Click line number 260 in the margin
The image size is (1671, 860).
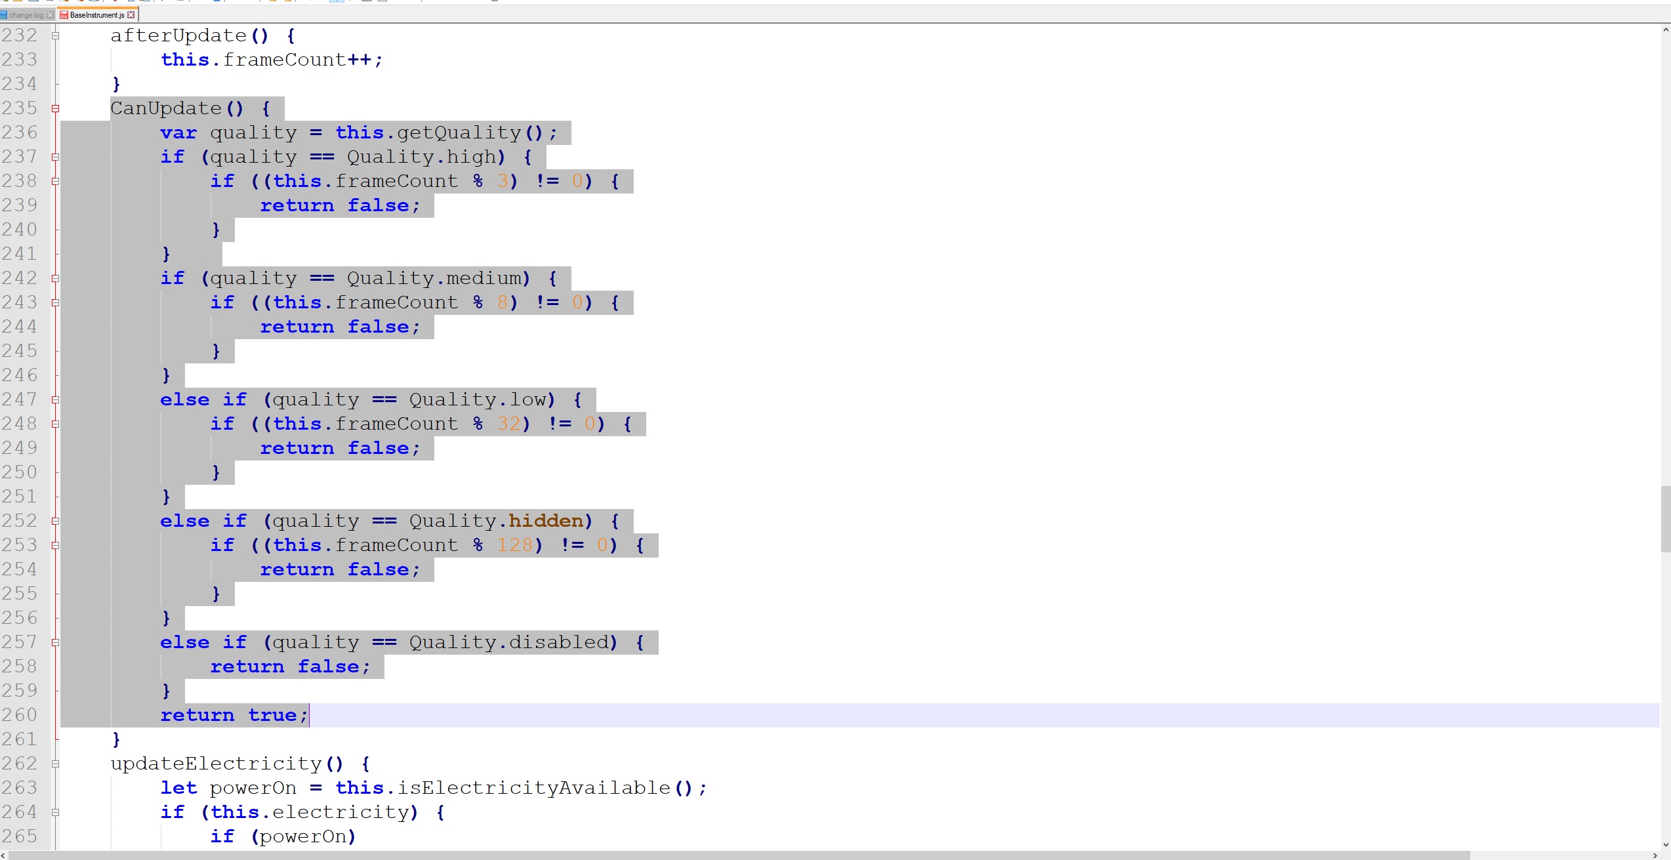pos(20,715)
